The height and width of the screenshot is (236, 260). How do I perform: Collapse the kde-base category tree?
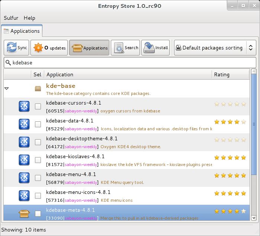click(6, 89)
